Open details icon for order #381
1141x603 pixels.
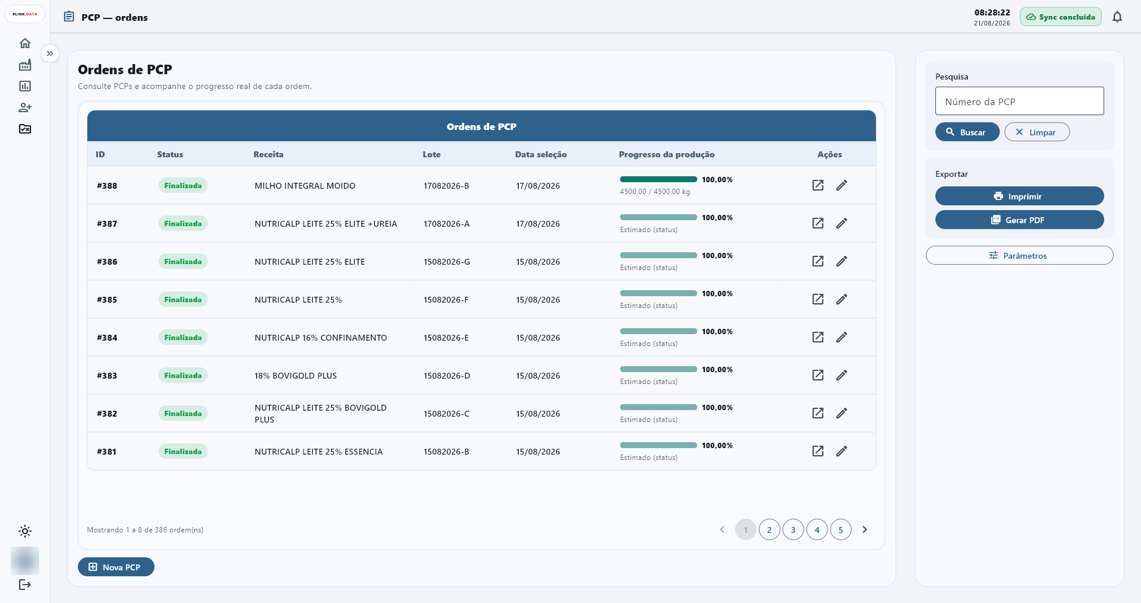pyautogui.click(x=818, y=451)
